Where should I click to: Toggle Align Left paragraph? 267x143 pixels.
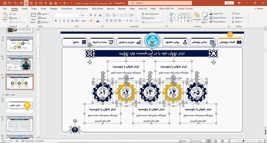tap(107, 21)
